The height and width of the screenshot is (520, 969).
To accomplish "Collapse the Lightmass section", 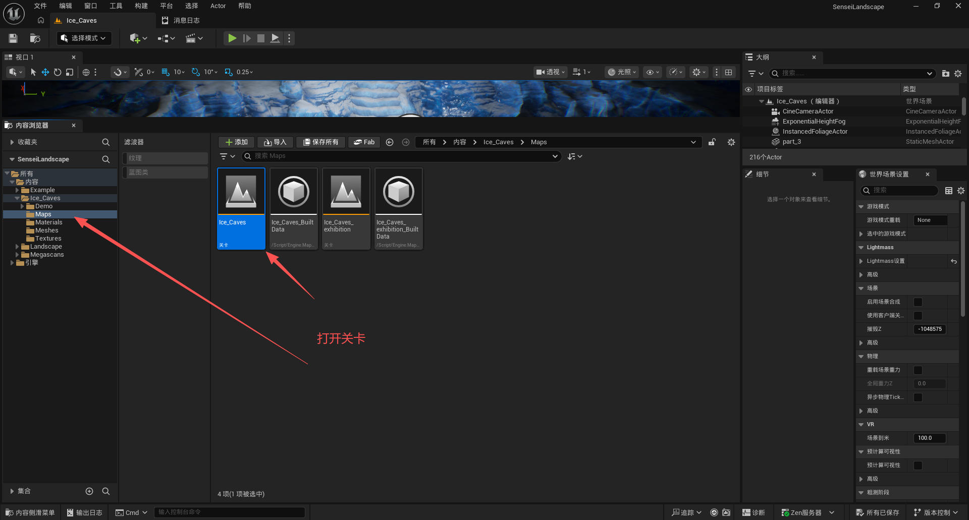I will [x=861, y=248].
